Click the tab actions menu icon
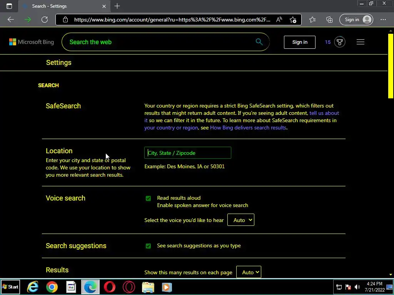The width and height of the screenshot is (394, 295). click(x=9, y=6)
